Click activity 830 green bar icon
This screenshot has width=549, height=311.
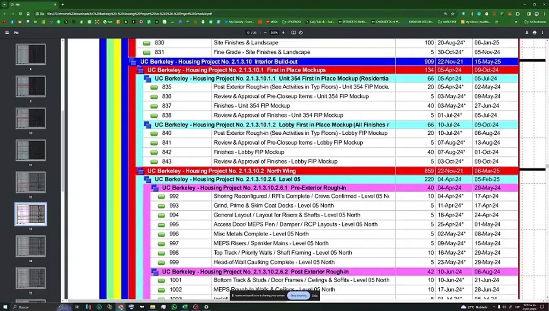coord(147,43)
